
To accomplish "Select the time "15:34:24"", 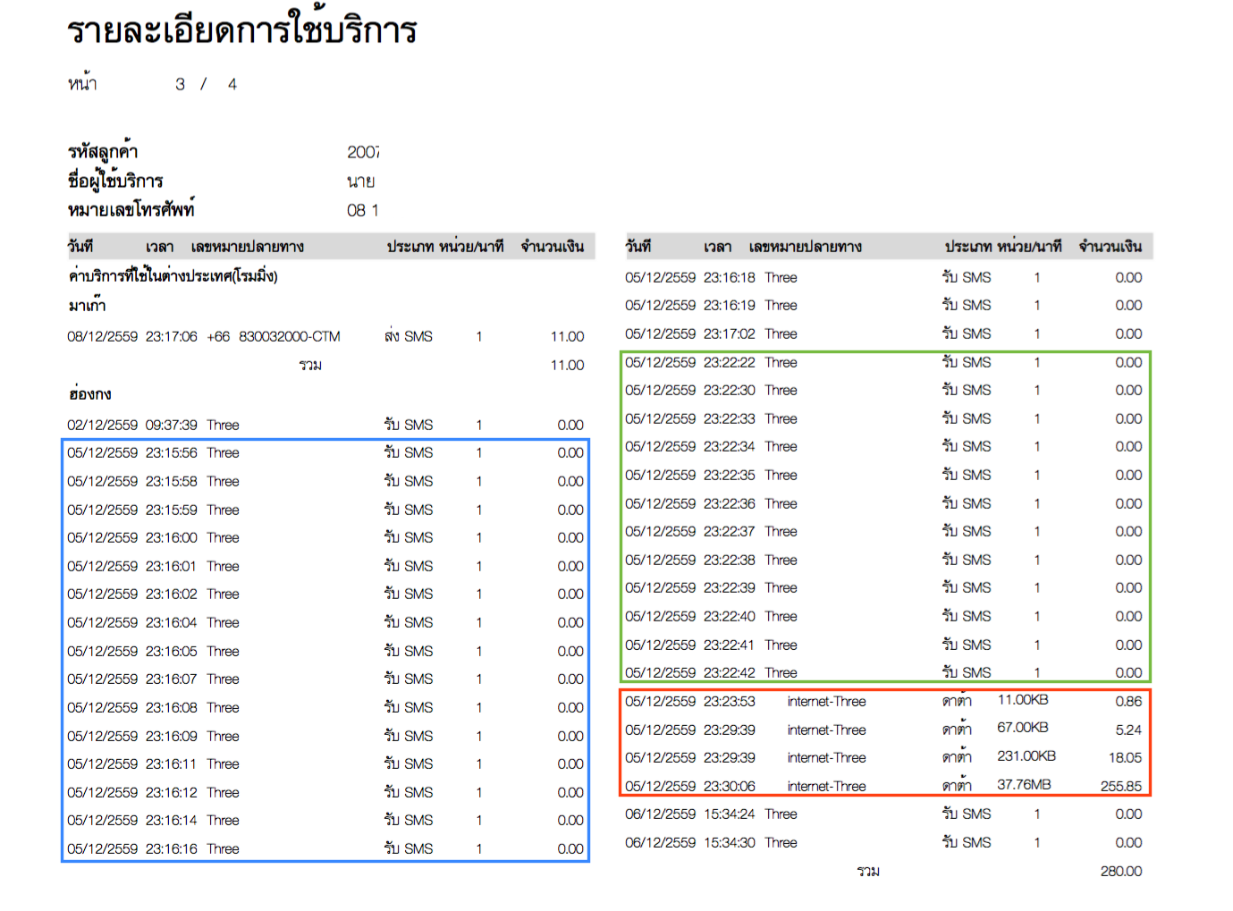I will (x=730, y=814).
